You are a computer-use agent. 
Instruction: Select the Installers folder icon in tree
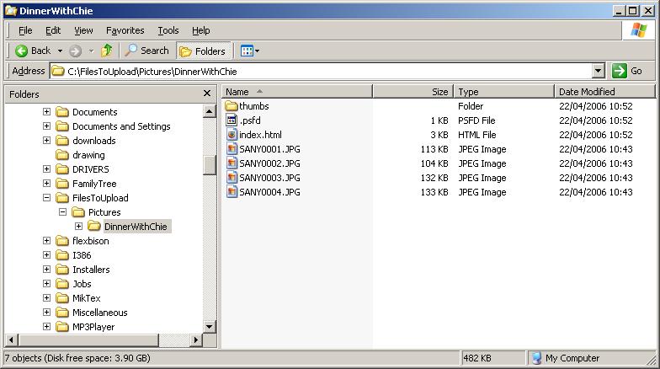(x=62, y=270)
